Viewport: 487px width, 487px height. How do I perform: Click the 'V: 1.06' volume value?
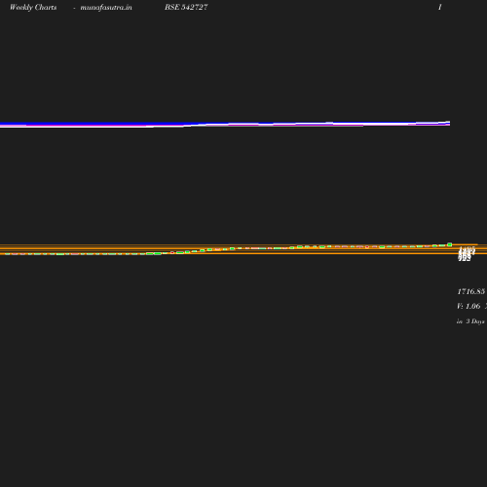[468, 306]
